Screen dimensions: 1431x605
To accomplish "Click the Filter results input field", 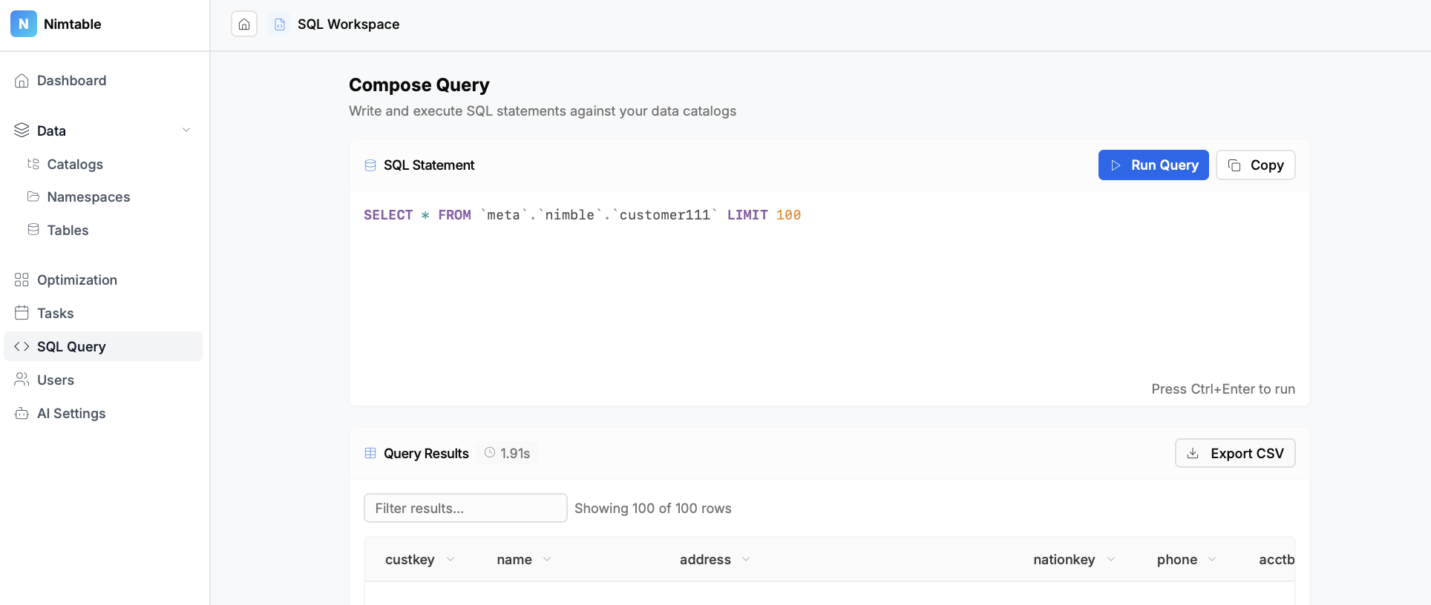I will tap(465, 509).
